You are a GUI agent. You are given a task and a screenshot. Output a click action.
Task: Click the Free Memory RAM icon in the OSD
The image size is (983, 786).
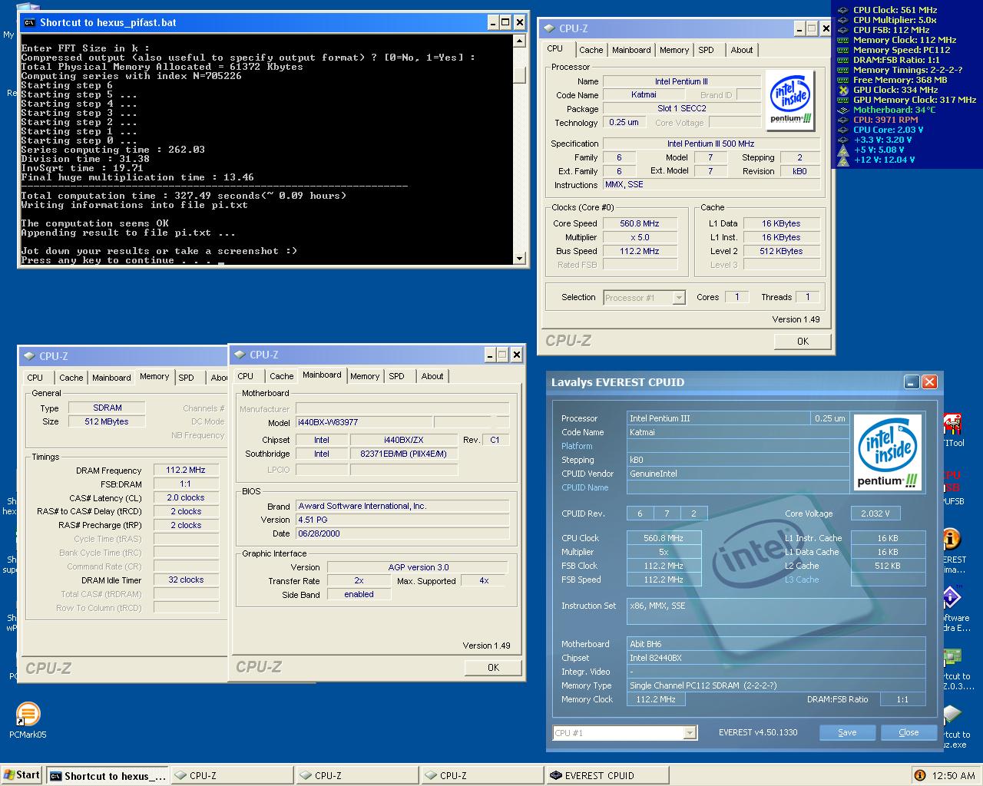click(843, 80)
